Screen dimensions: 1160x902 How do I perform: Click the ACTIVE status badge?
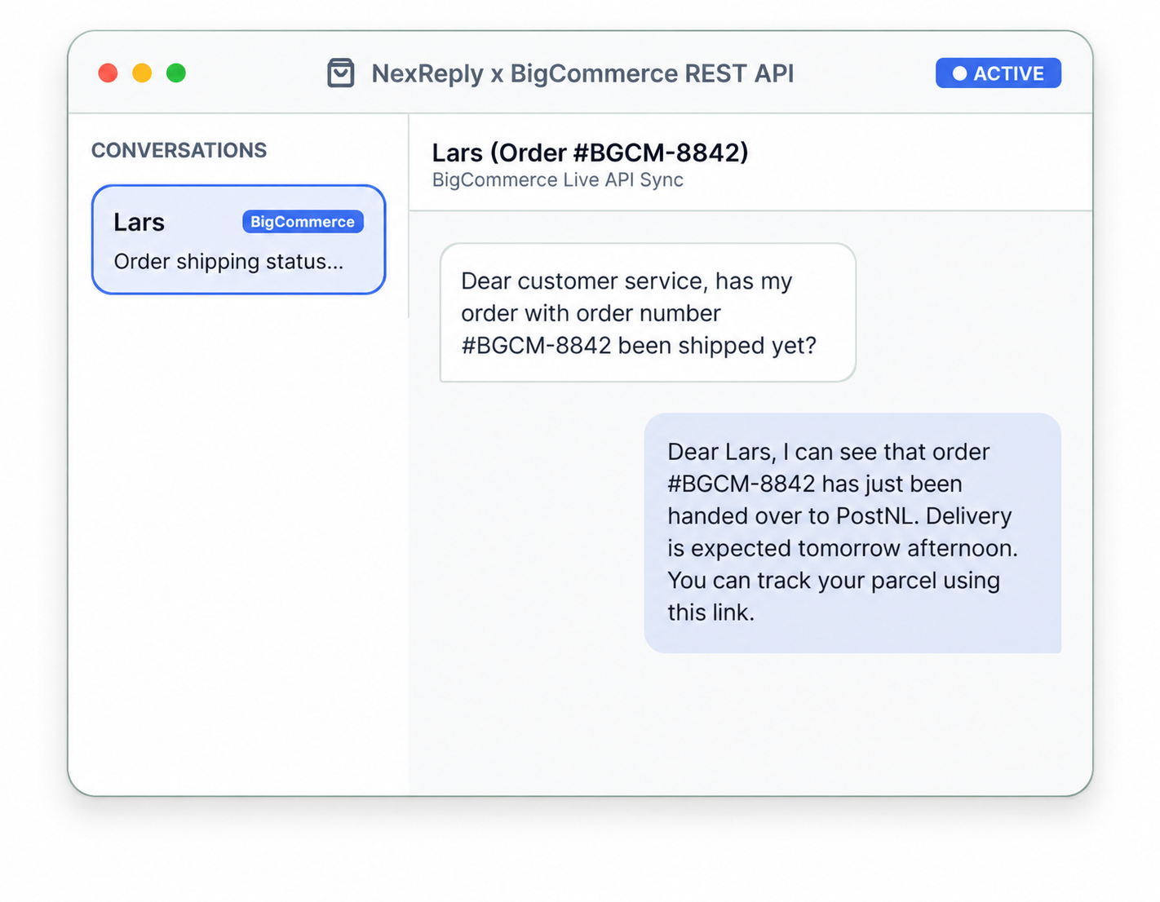click(x=998, y=73)
